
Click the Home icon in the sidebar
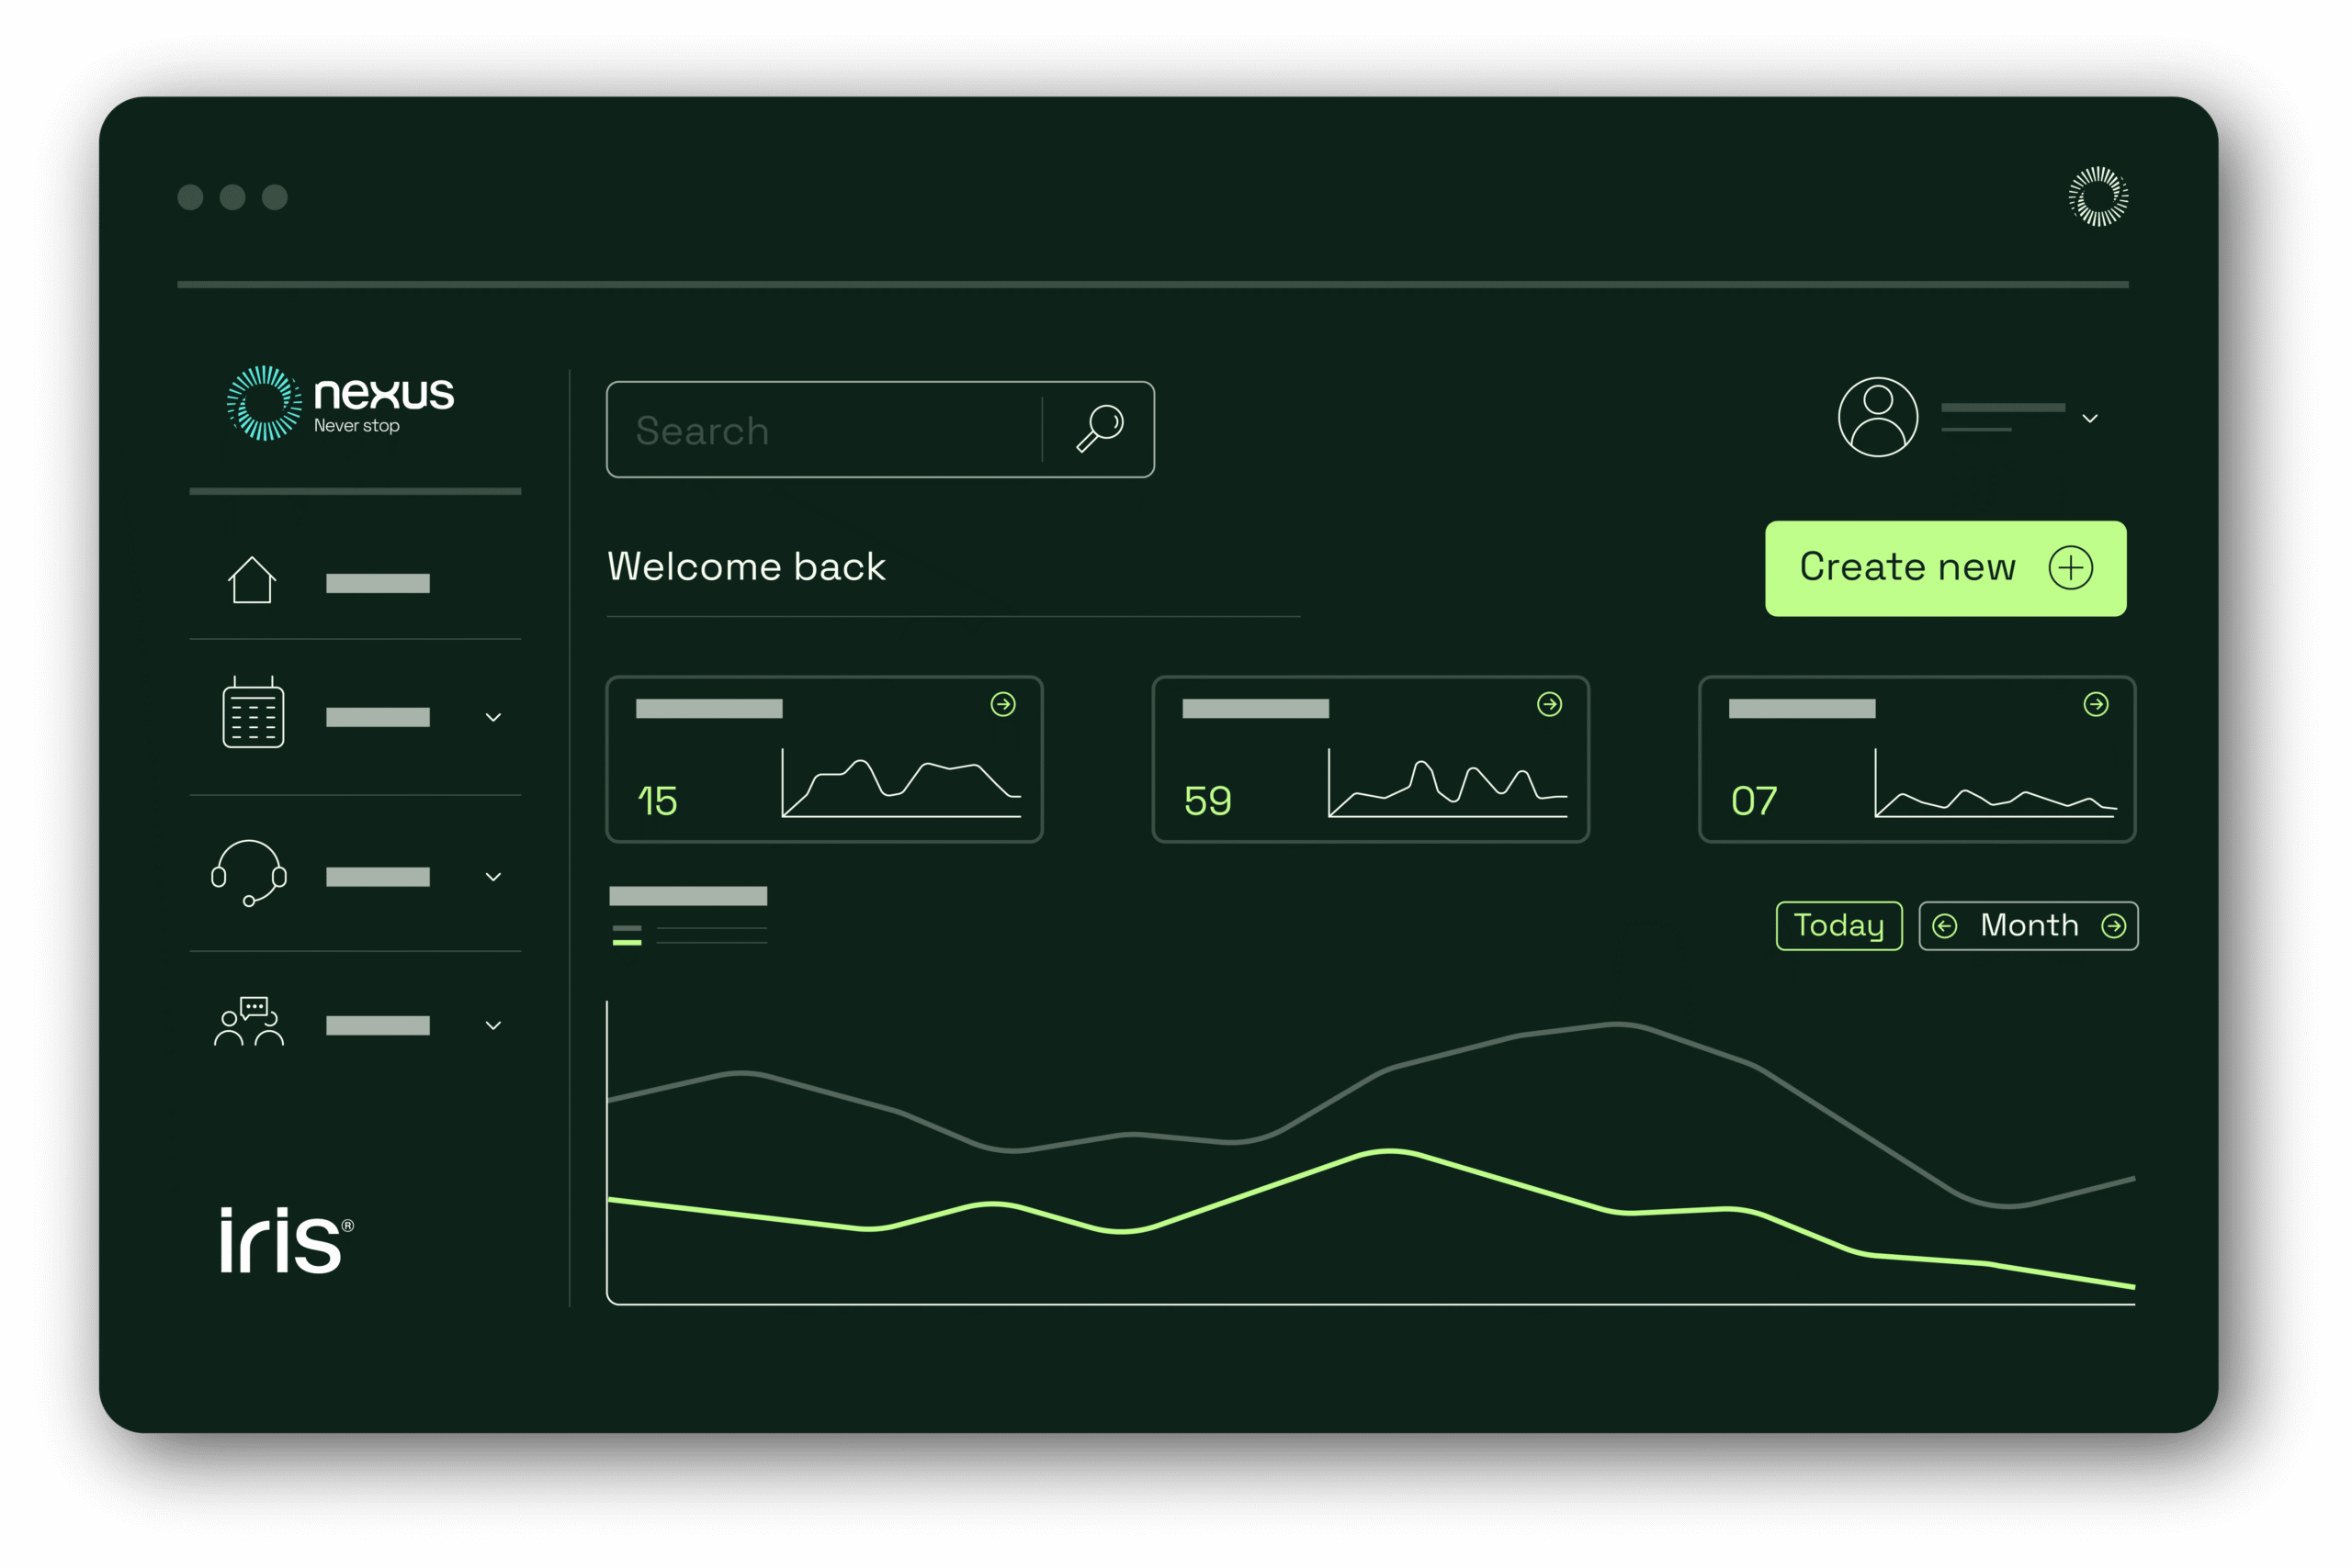[x=251, y=580]
